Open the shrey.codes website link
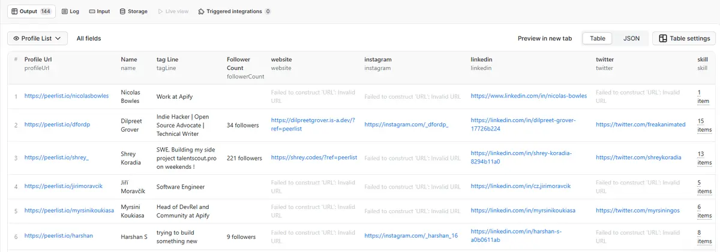Screen dimensions: 720x252 point(314,158)
